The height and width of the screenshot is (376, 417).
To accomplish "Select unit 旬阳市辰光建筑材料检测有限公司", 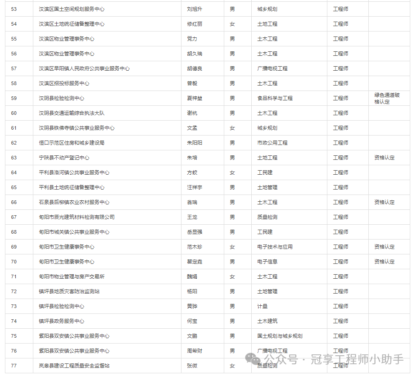I will point(77,217).
